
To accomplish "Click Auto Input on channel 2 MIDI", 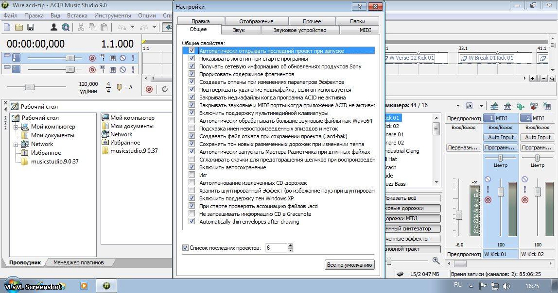I will (538, 137).
